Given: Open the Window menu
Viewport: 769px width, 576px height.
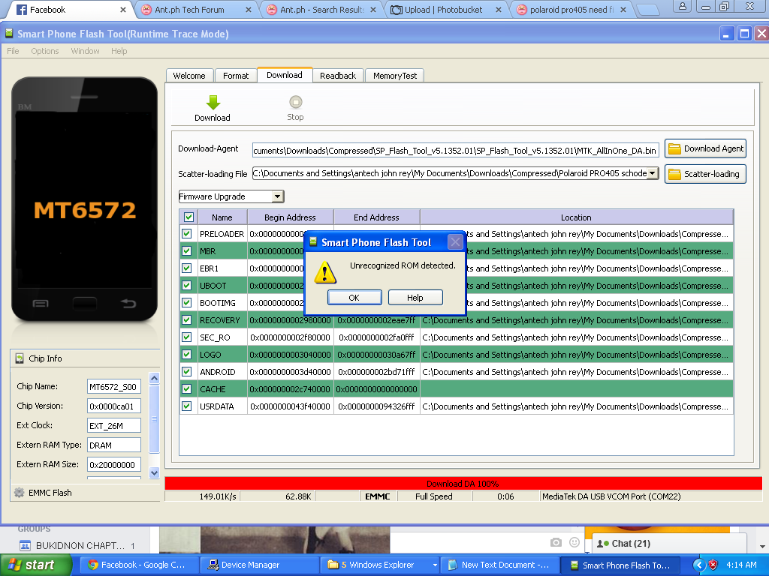Looking at the screenshot, I should [85, 51].
